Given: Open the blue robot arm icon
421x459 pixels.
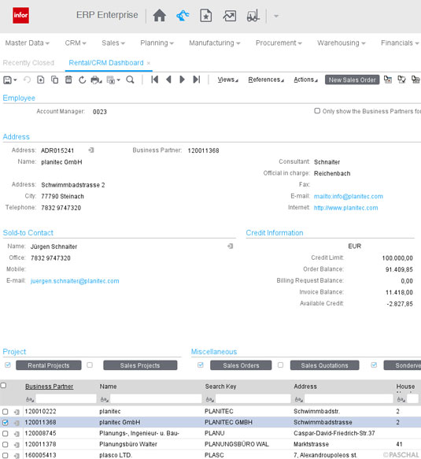Looking at the screenshot, I should click(183, 16).
